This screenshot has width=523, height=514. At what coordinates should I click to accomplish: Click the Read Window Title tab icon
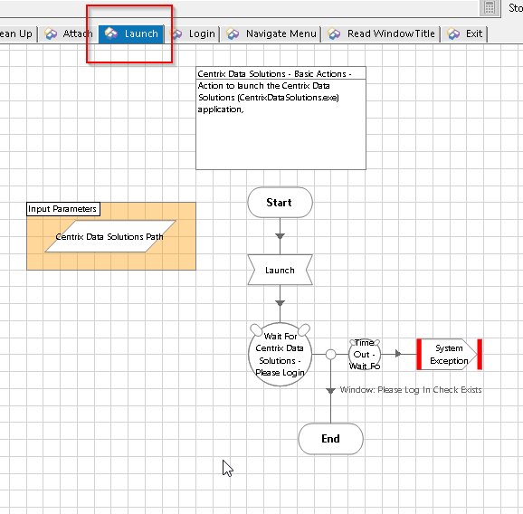334,33
